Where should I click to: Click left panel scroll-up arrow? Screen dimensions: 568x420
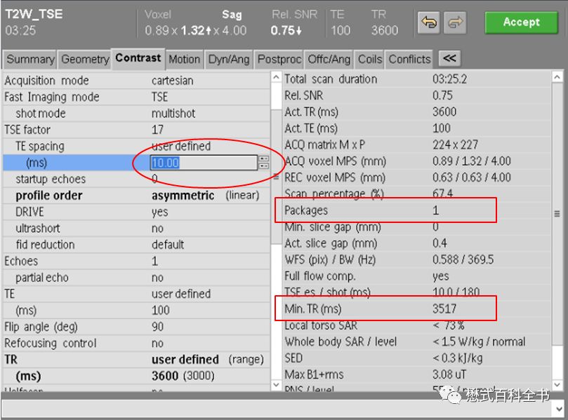[276, 77]
